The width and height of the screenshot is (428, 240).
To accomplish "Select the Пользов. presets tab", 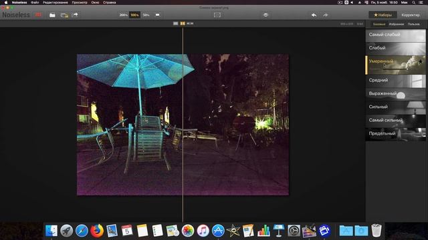I will click(x=413, y=24).
